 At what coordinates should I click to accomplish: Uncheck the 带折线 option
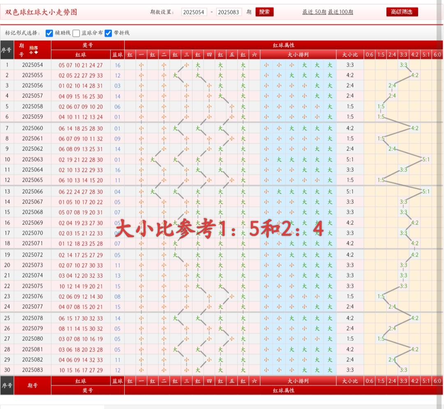click(x=108, y=33)
